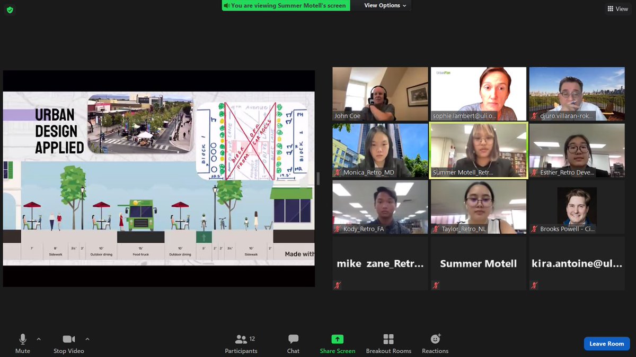This screenshot has width=636, height=357.
Task: Click the 'URBAN DESIGN APPLIED' title text
Action: coord(59,131)
